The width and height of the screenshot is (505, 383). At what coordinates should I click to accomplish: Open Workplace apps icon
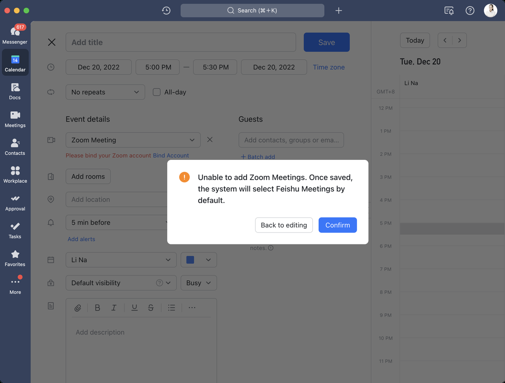[15, 174]
